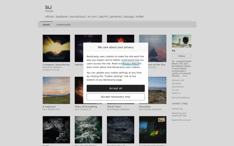Click the Perseides album title
This screenshot has height=146, width=234.
(145, 107)
